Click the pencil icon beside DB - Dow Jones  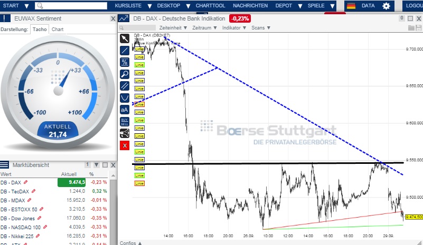[40, 218]
